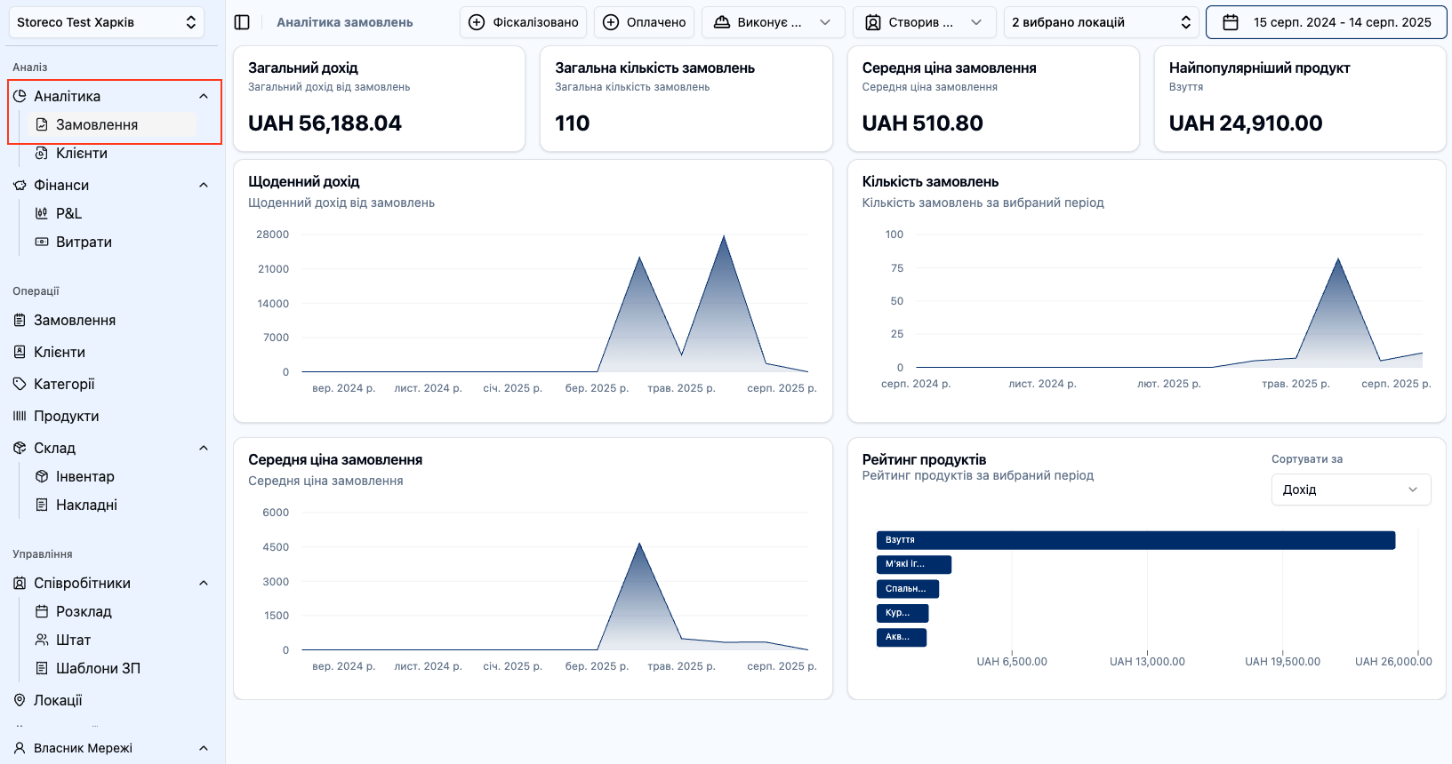Click the Categories tag icon
Screen dimensions: 1452x764
pos(20,384)
